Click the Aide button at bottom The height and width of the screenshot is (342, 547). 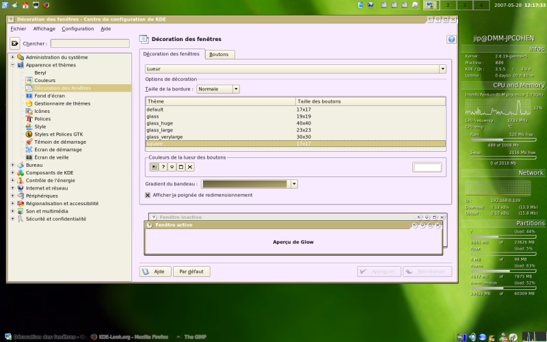[155, 272]
